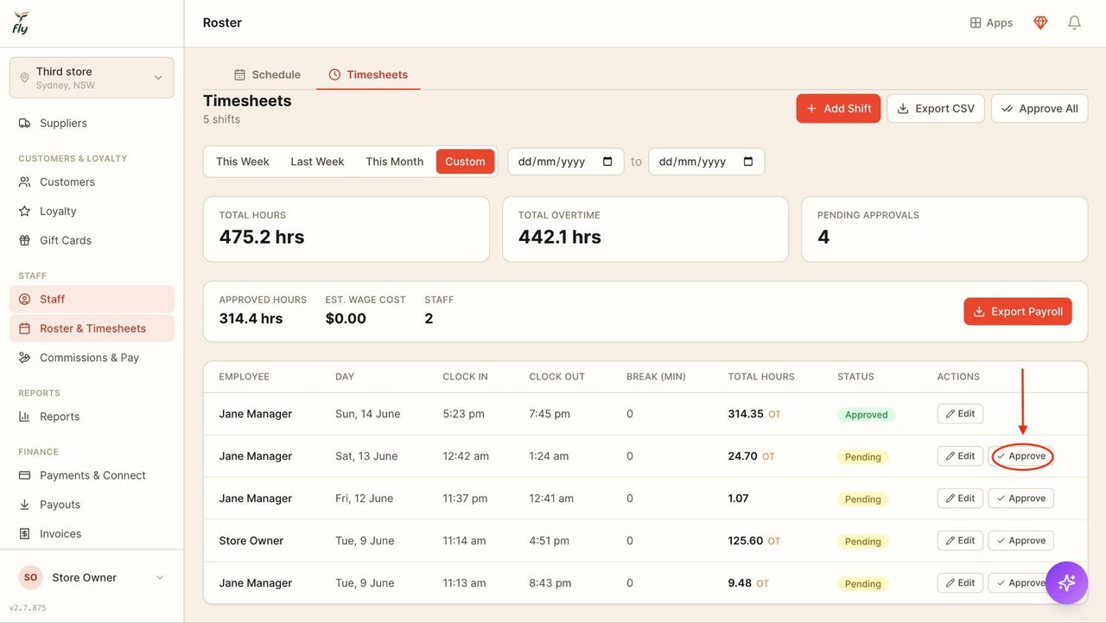Image resolution: width=1106 pixels, height=623 pixels.
Task: Edit the Fri, 12 June shift
Action: [x=960, y=499]
